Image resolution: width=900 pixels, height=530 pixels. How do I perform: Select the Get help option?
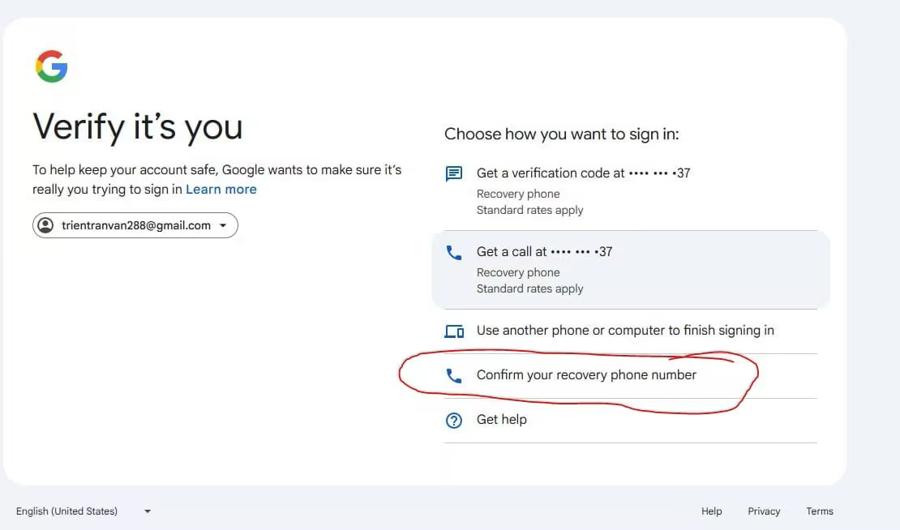point(630,421)
